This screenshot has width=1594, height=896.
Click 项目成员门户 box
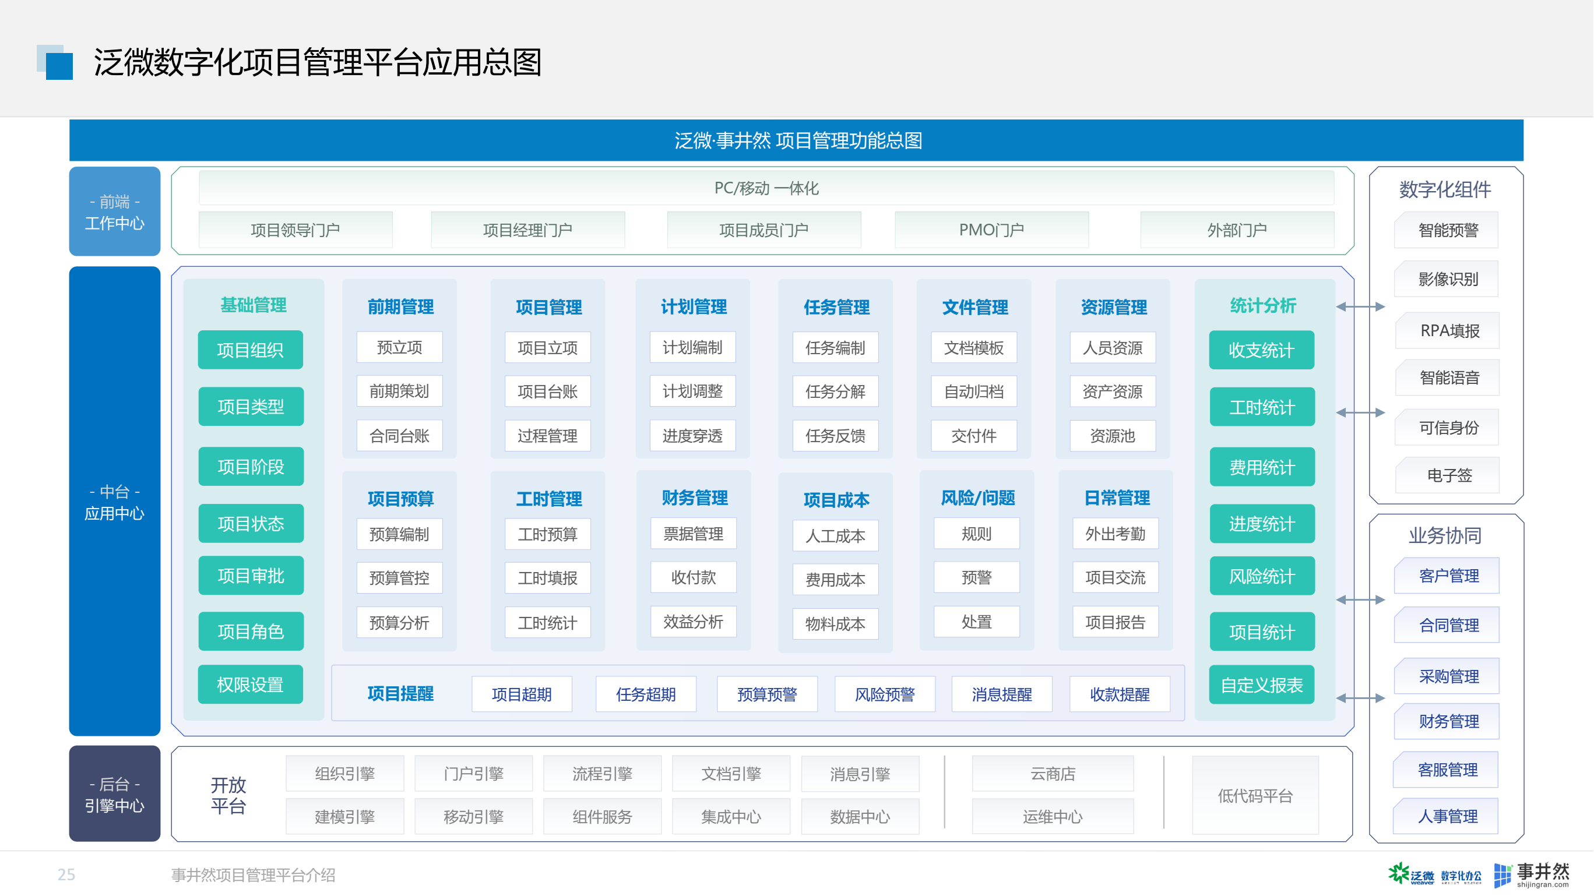(763, 230)
